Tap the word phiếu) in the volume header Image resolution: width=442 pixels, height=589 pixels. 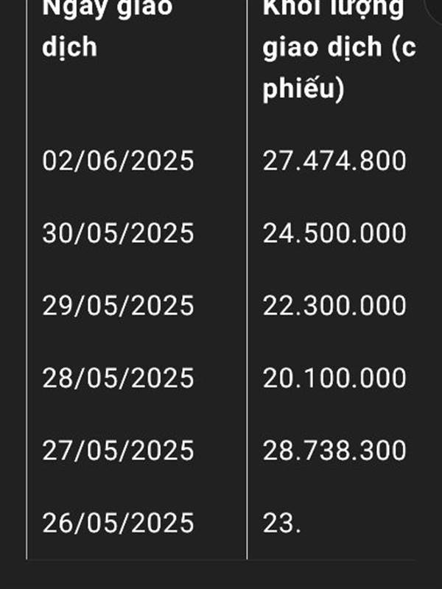[304, 88]
